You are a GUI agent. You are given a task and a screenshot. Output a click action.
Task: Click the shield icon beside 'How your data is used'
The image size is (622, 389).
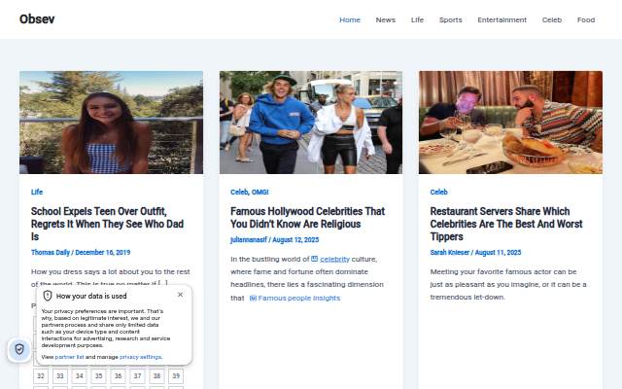coord(48,296)
